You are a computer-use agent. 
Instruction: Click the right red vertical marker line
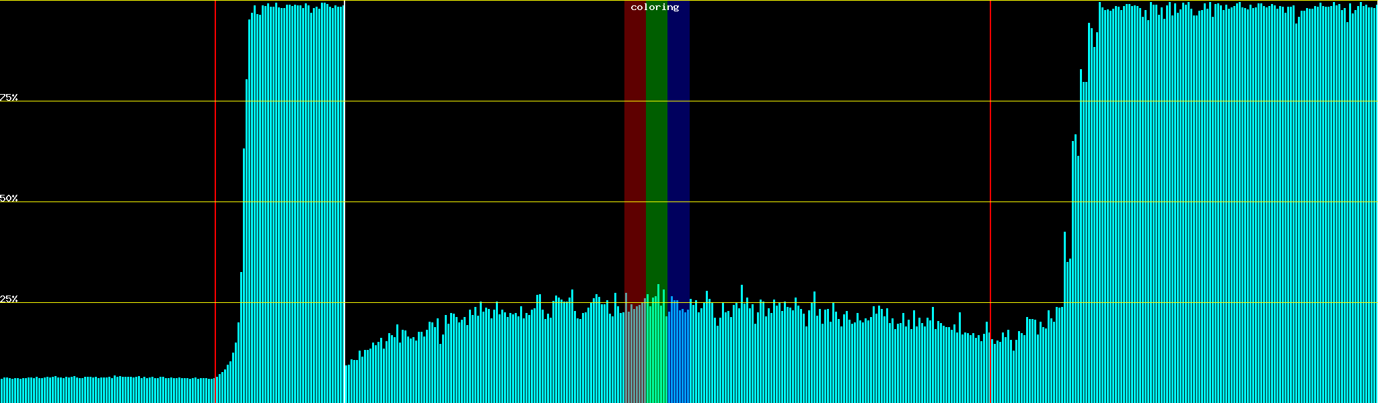[x=990, y=201]
